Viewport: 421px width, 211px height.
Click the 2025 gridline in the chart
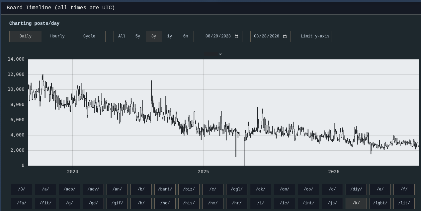(x=203, y=112)
